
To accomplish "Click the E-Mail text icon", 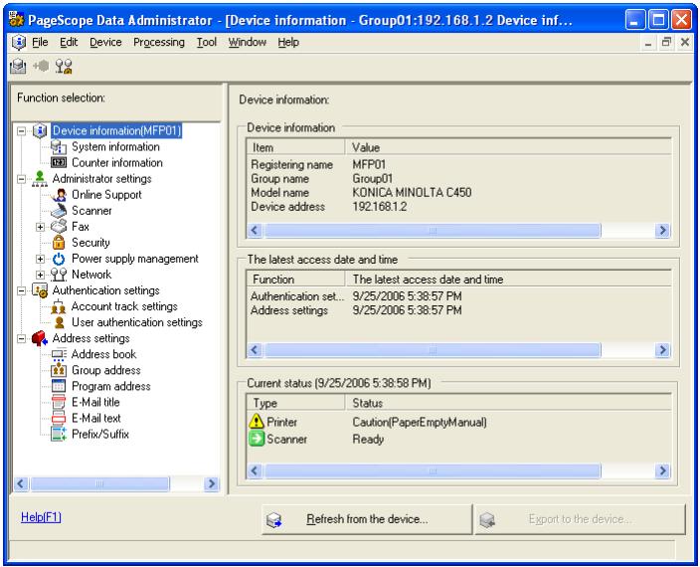I will tap(59, 419).
